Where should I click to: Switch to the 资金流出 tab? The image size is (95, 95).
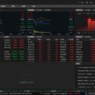point(88,37)
